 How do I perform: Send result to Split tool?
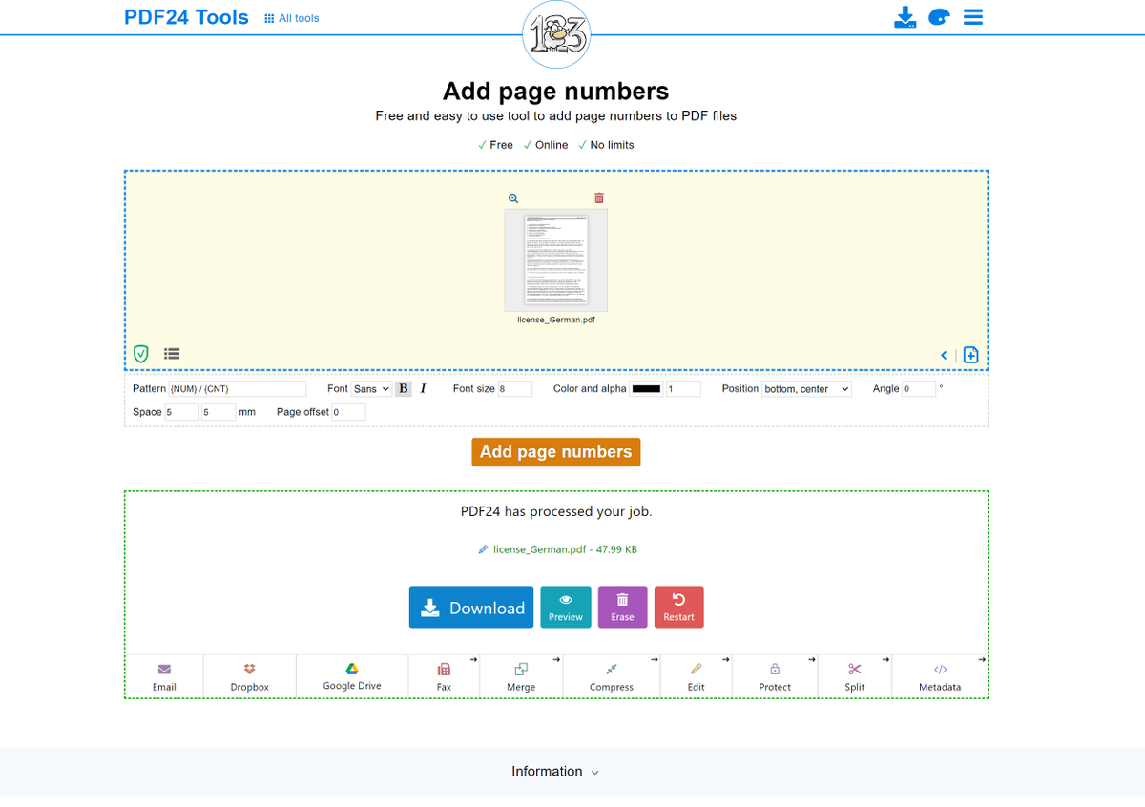pyautogui.click(x=855, y=677)
